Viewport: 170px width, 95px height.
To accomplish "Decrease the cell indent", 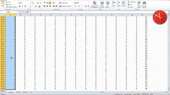I will (x=54, y=6).
